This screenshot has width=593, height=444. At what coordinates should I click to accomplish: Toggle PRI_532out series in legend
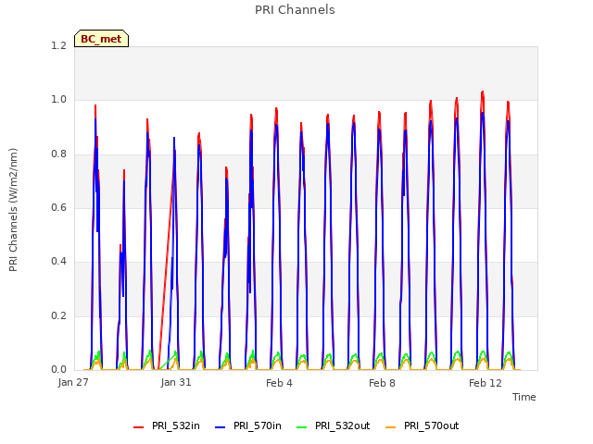coord(334,425)
